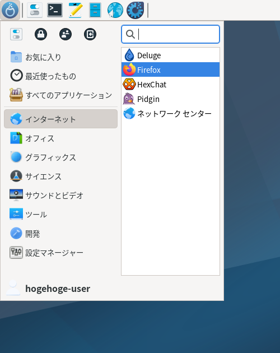Image resolution: width=280 pixels, height=353 pixels.
Task: Open ネットワーク センター network center
Action: (x=170, y=113)
